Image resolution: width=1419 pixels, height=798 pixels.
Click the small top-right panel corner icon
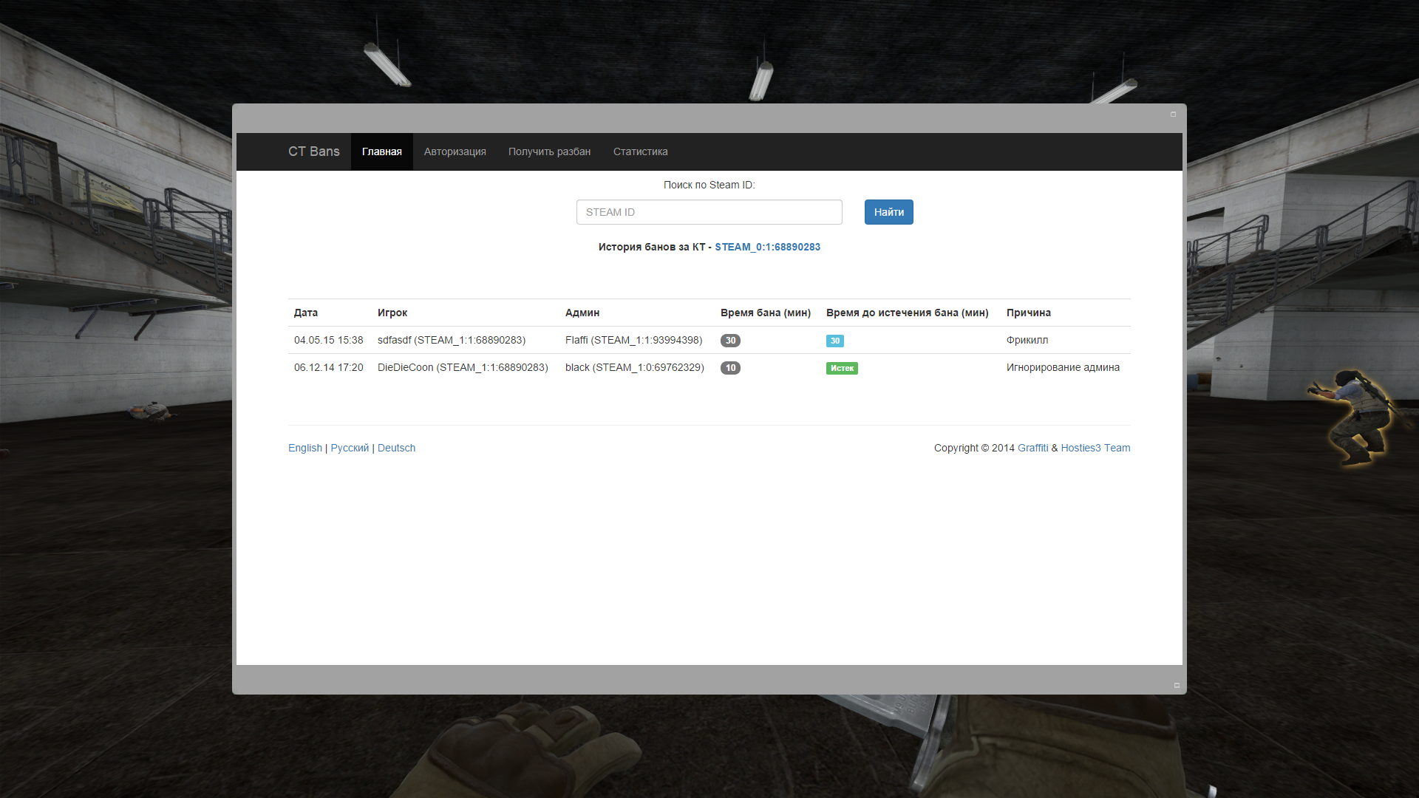click(x=1173, y=114)
